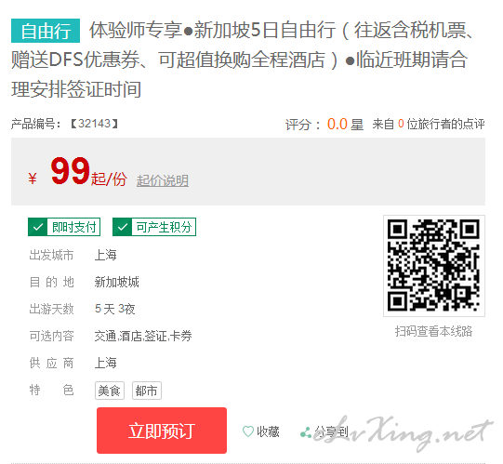Click the green share icon

(x=306, y=432)
